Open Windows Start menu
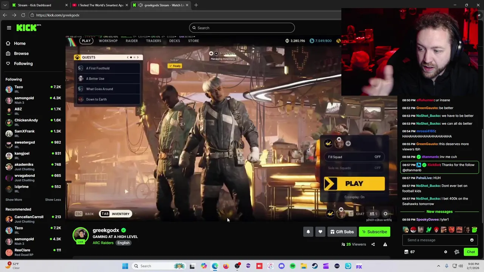Image resolution: width=484 pixels, height=272 pixels. pyautogui.click(x=125, y=266)
